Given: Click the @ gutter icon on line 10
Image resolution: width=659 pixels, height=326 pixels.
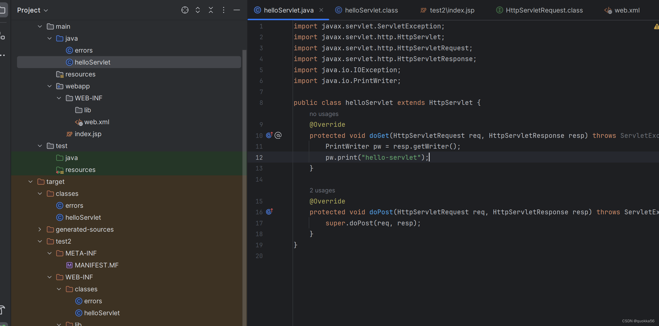Looking at the screenshot, I should pyautogui.click(x=278, y=135).
